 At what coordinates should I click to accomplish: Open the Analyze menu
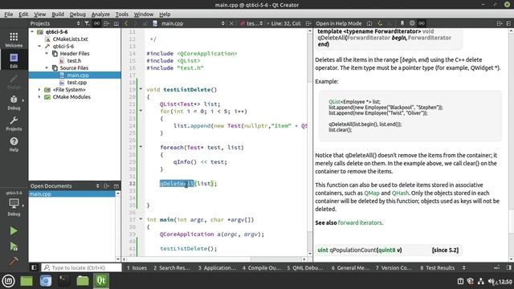click(x=100, y=14)
